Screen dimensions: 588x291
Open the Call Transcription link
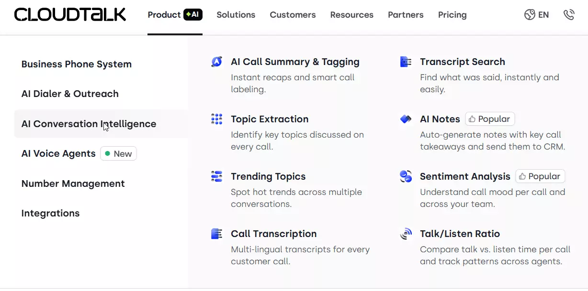[274, 234]
